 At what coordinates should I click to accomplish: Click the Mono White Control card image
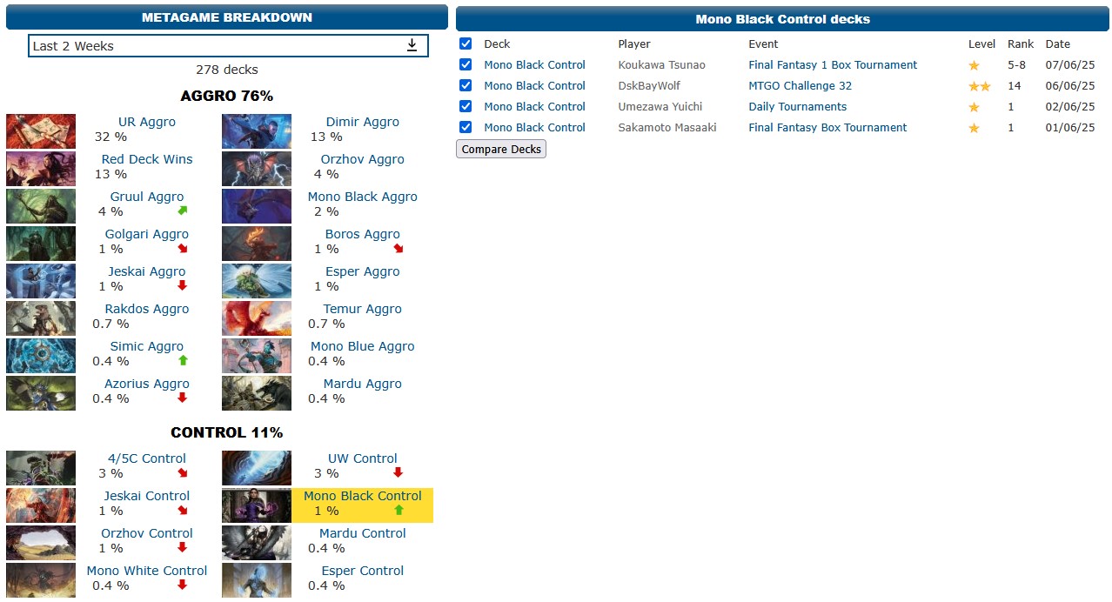click(41, 580)
